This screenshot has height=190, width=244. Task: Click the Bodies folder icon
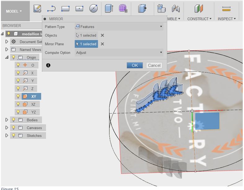pyautogui.click(x=20, y=120)
